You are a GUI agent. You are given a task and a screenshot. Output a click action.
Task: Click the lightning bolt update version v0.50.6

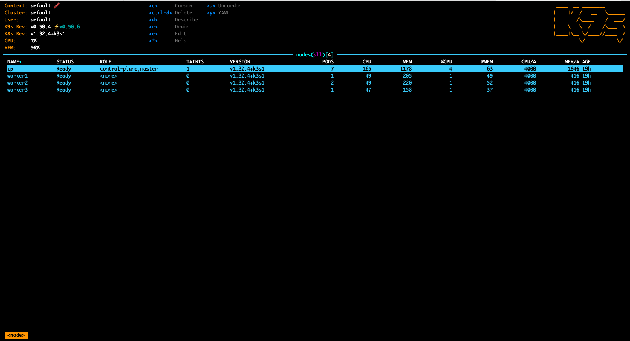click(x=67, y=27)
